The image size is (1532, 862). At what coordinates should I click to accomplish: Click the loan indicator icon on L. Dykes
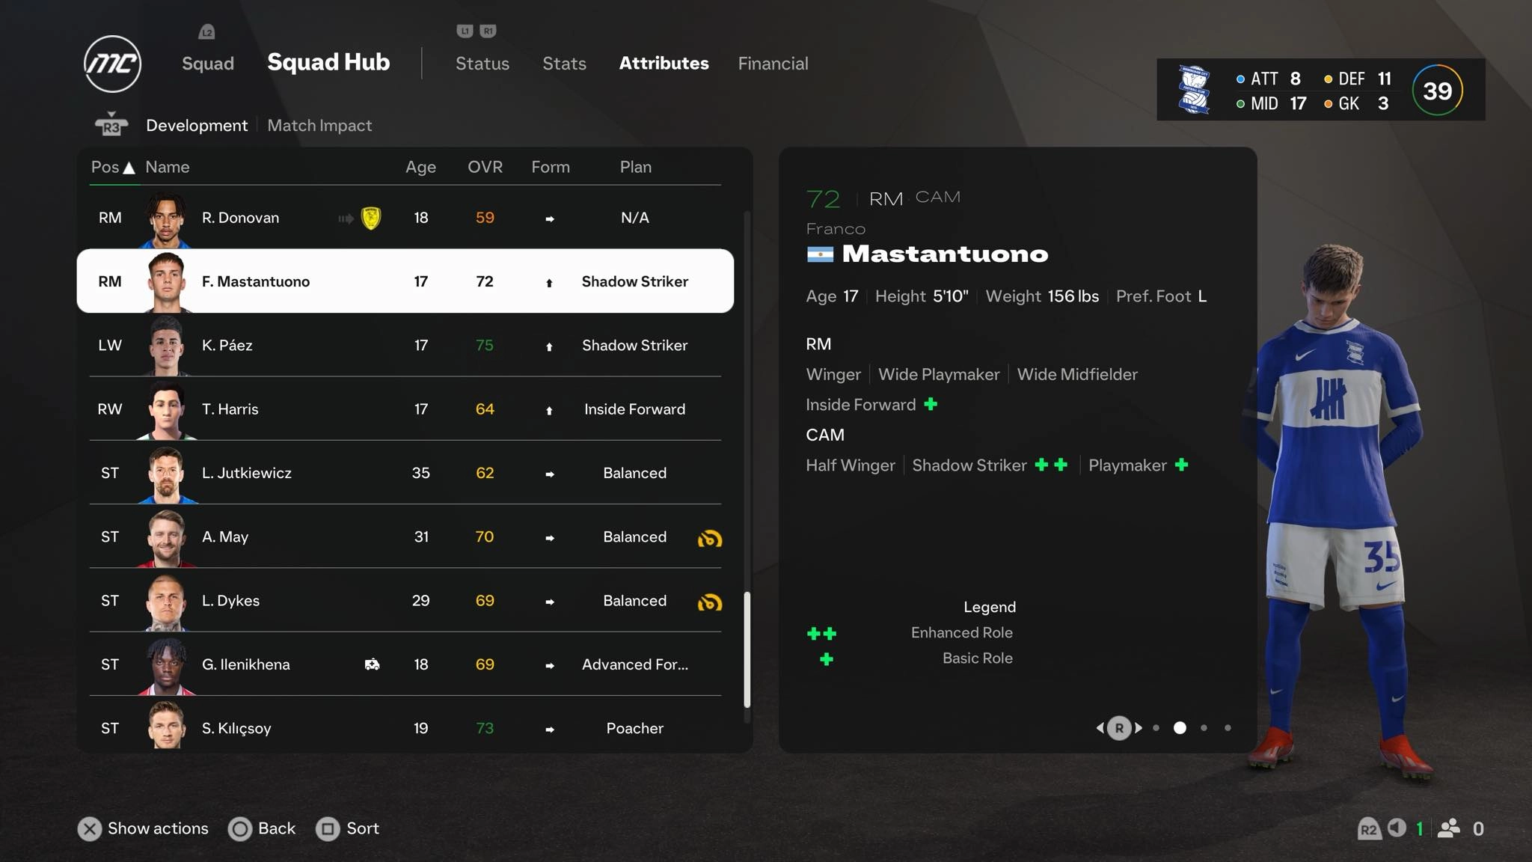(x=710, y=600)
